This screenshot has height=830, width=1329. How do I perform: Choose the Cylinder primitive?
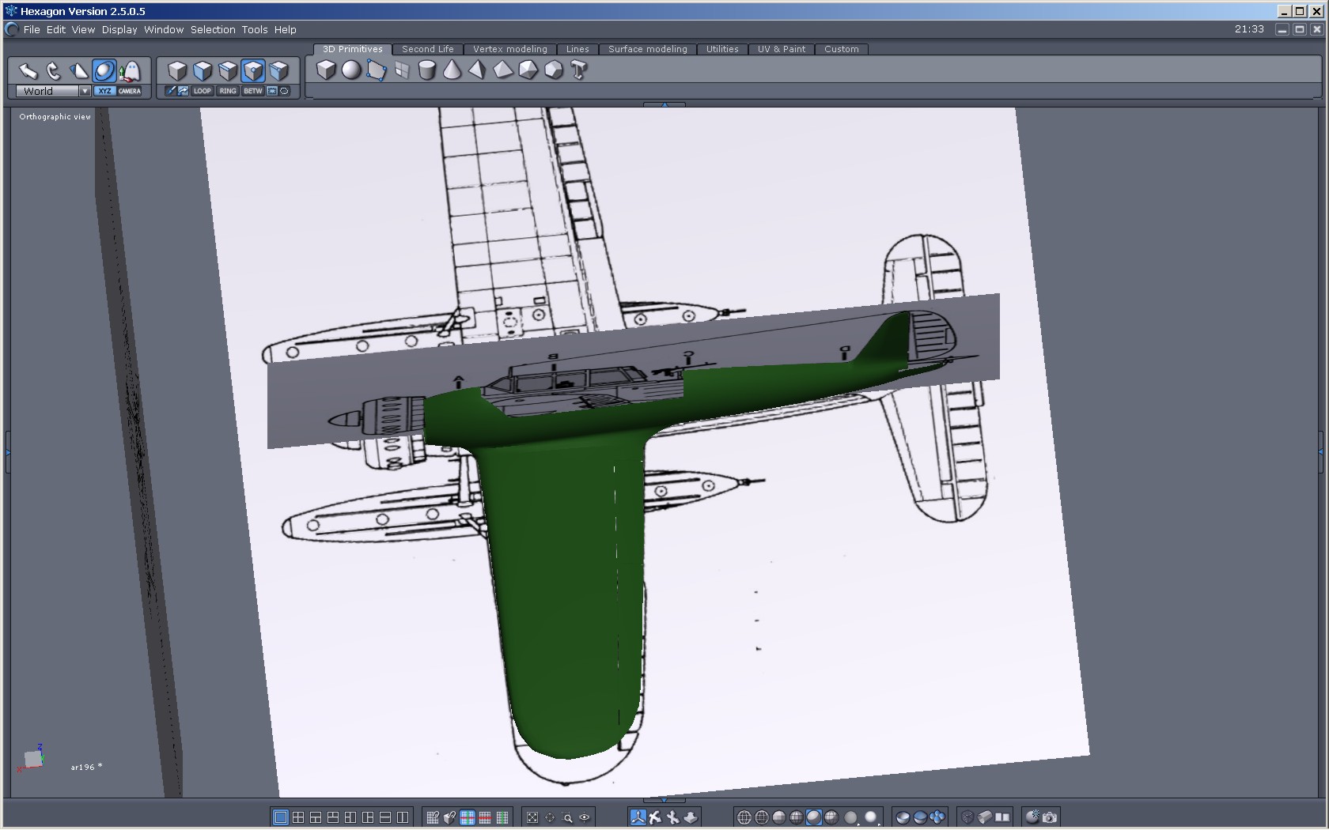point(426,70)
